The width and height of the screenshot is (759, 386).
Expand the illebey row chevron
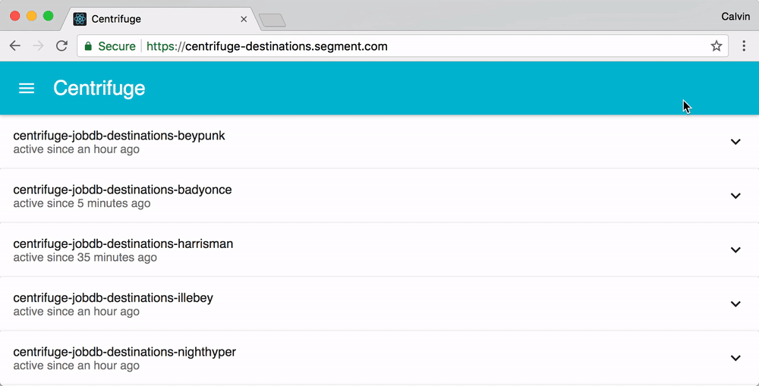(735, 304)
